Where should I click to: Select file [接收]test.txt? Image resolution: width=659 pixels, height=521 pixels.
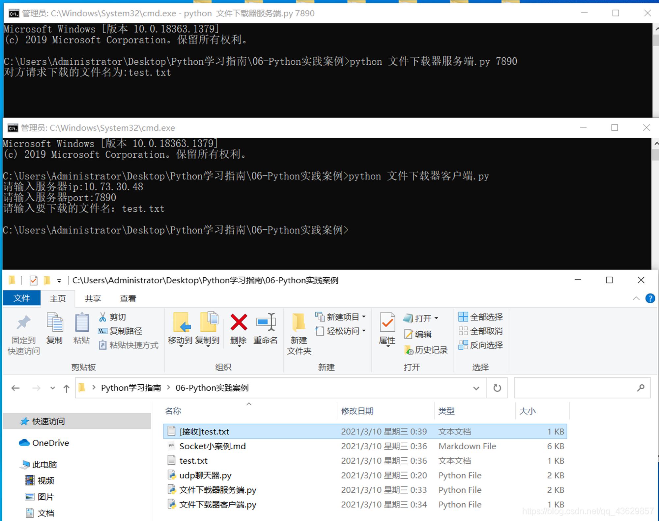[x=365, y=431]
